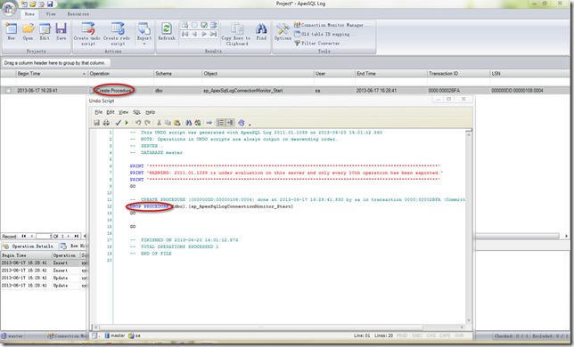
Task: Click the Edit project icon
Action: [45, 31]
